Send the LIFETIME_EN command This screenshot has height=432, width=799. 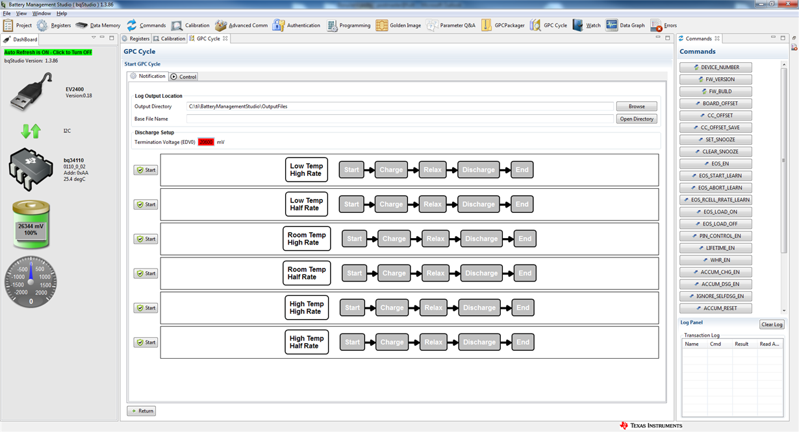point(716,248)
